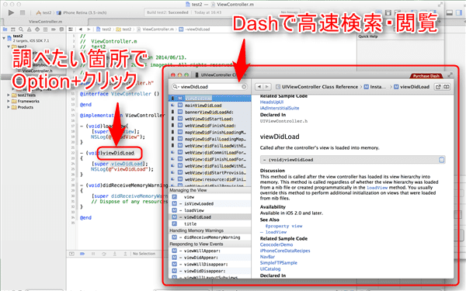
Task: Expand the test2Tests folder
Action: point(9,95)
